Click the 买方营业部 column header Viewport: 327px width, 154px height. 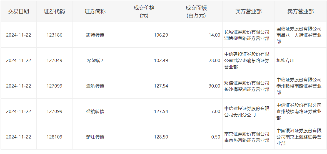[248, 11]
